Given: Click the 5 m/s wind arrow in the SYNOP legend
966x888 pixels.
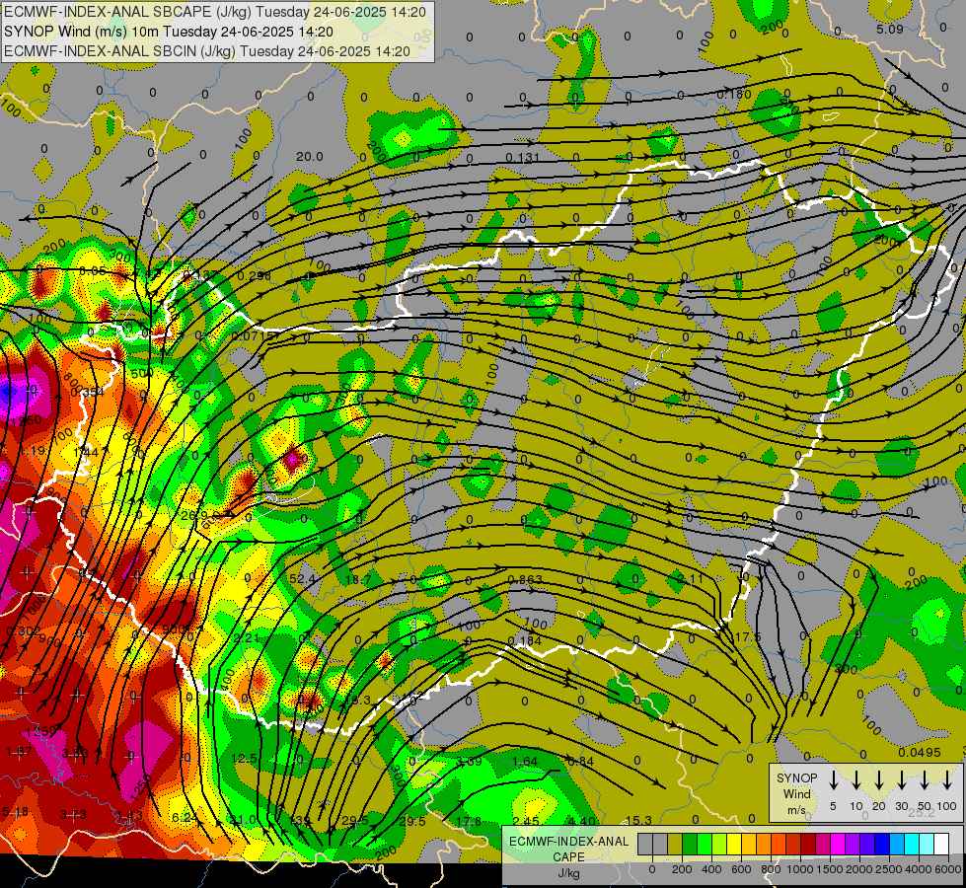Looking at the screenshot, I should (833, 779).
